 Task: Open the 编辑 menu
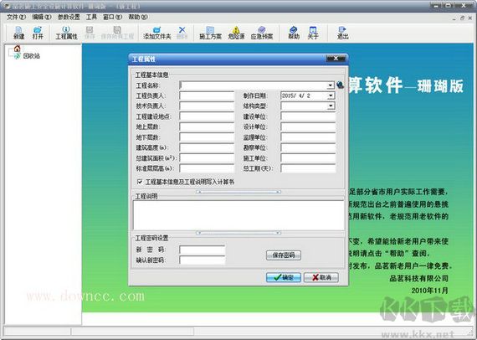pyautogui.click(x=42, y=17)
